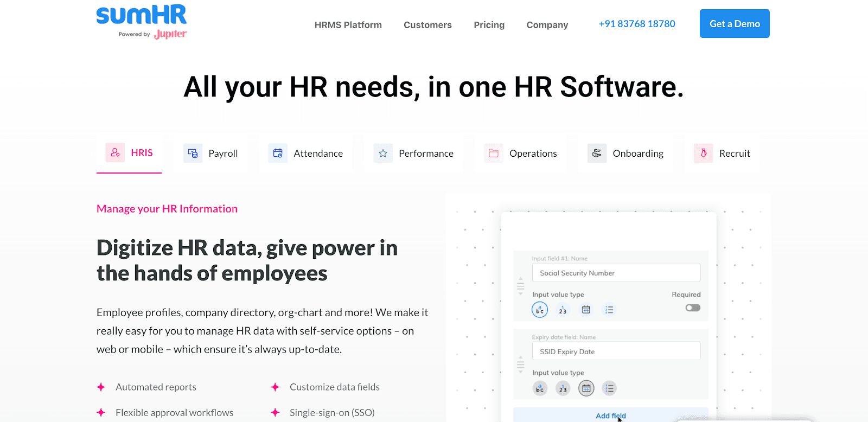The width and height of the screenshot is (868, 422).
Task: Click the Operations folder icon
Action: [494, 154]
